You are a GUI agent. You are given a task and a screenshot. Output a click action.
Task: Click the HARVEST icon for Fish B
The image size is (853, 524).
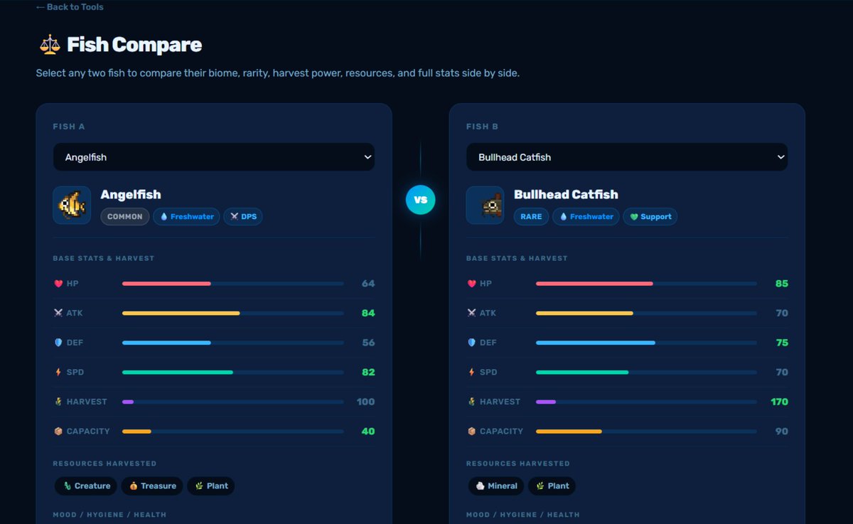click(471, 402)
